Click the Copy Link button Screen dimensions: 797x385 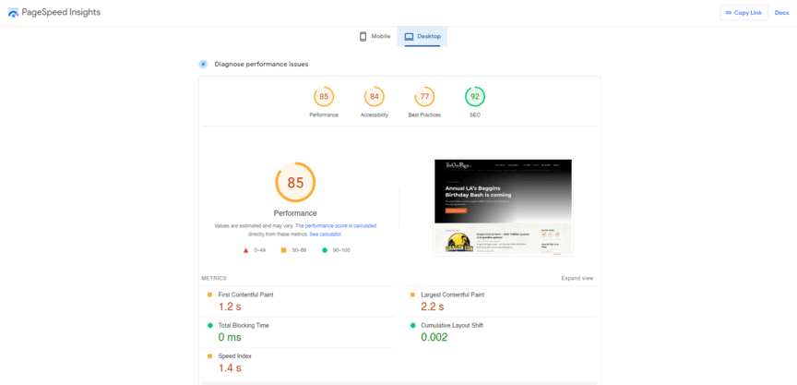[x=743, y=13]
